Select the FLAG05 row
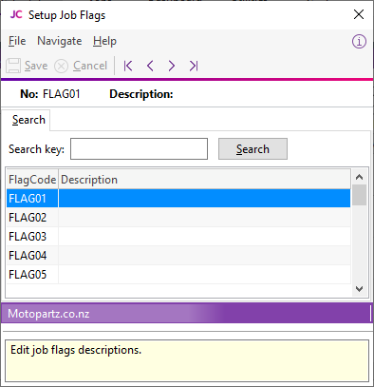The image size is (374, 387). click(178, 275)
